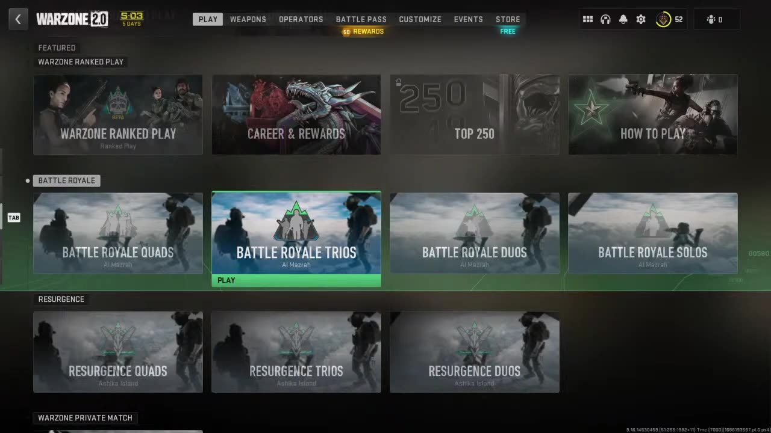Select Battle Royale Solos mode

tap(653, 233)
